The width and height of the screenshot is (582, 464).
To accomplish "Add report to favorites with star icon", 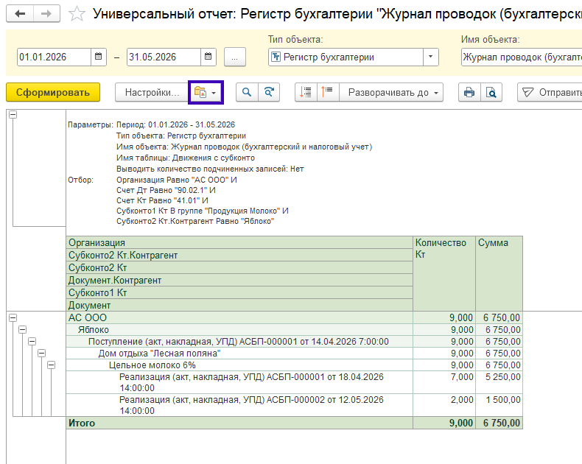I will 77,14.
